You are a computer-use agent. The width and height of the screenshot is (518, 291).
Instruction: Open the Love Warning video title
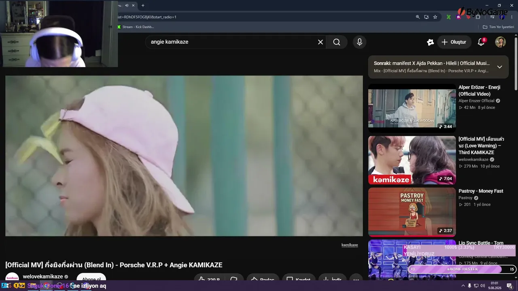click(x=481, y=145)
